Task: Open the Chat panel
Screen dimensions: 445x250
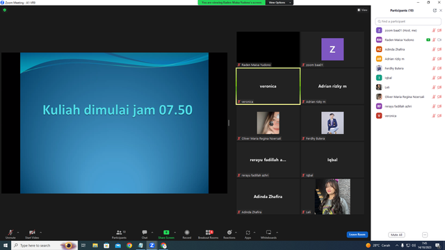Action: coord(145,234)
